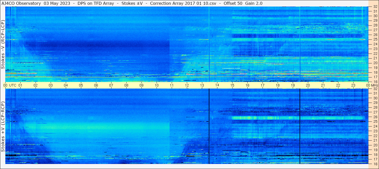Click 19 MHz tick in Stokes +V panel
The image size is (379, 169).
coord(375,150)
